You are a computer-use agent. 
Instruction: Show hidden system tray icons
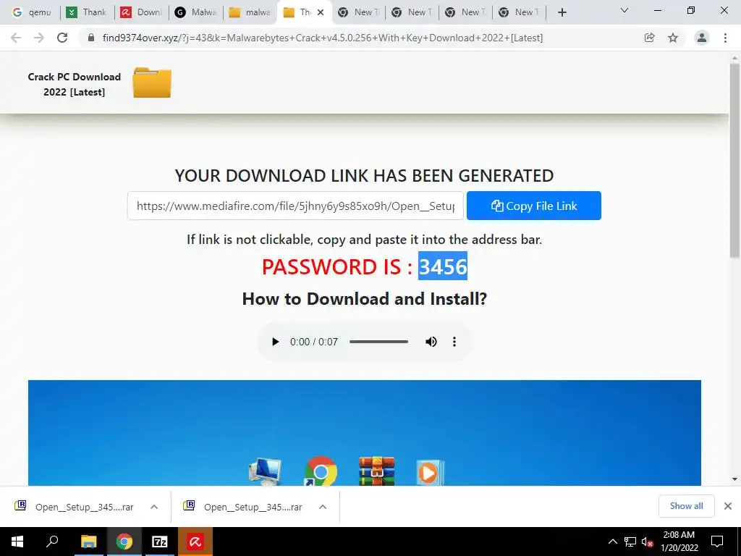(x=612, y=542)
